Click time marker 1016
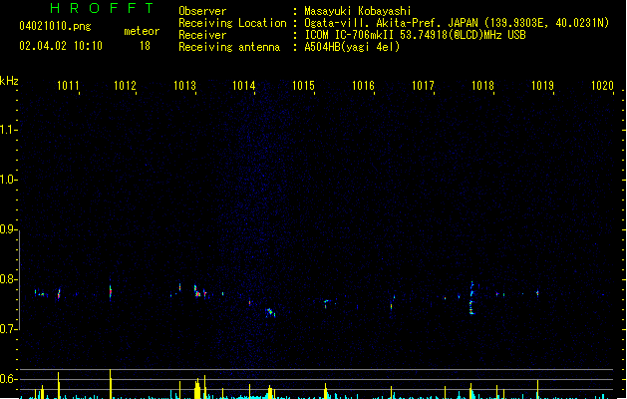Image resolution: width=627 pixels, height=399 pixels. tap(363, 86)
